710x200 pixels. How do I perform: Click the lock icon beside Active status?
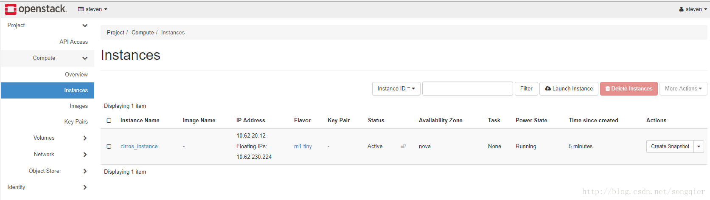click(403, 146)
